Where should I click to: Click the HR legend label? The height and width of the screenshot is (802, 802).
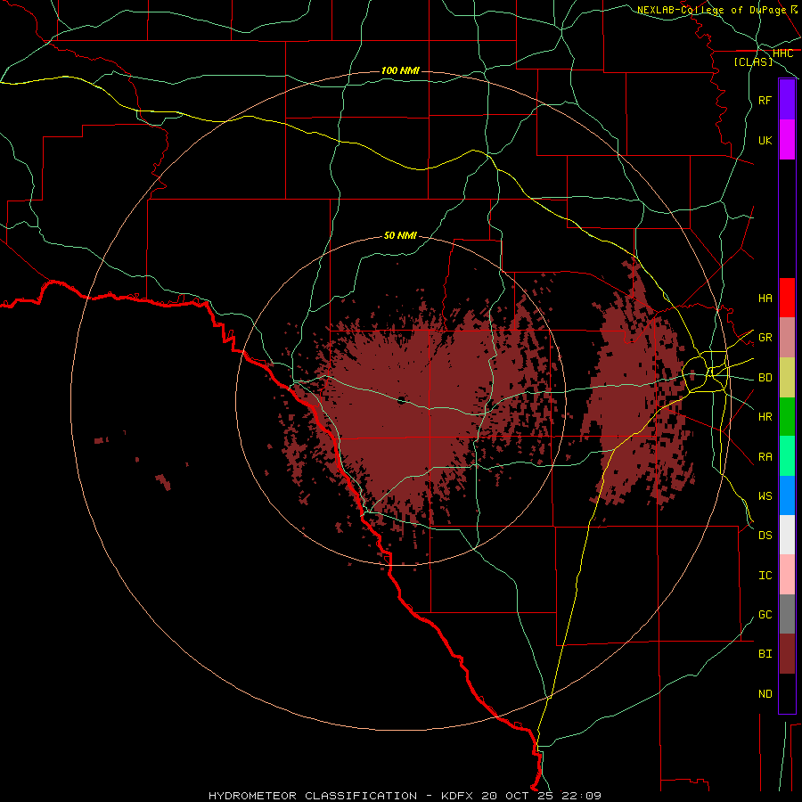pyautogui.click(x=765, y=417)
